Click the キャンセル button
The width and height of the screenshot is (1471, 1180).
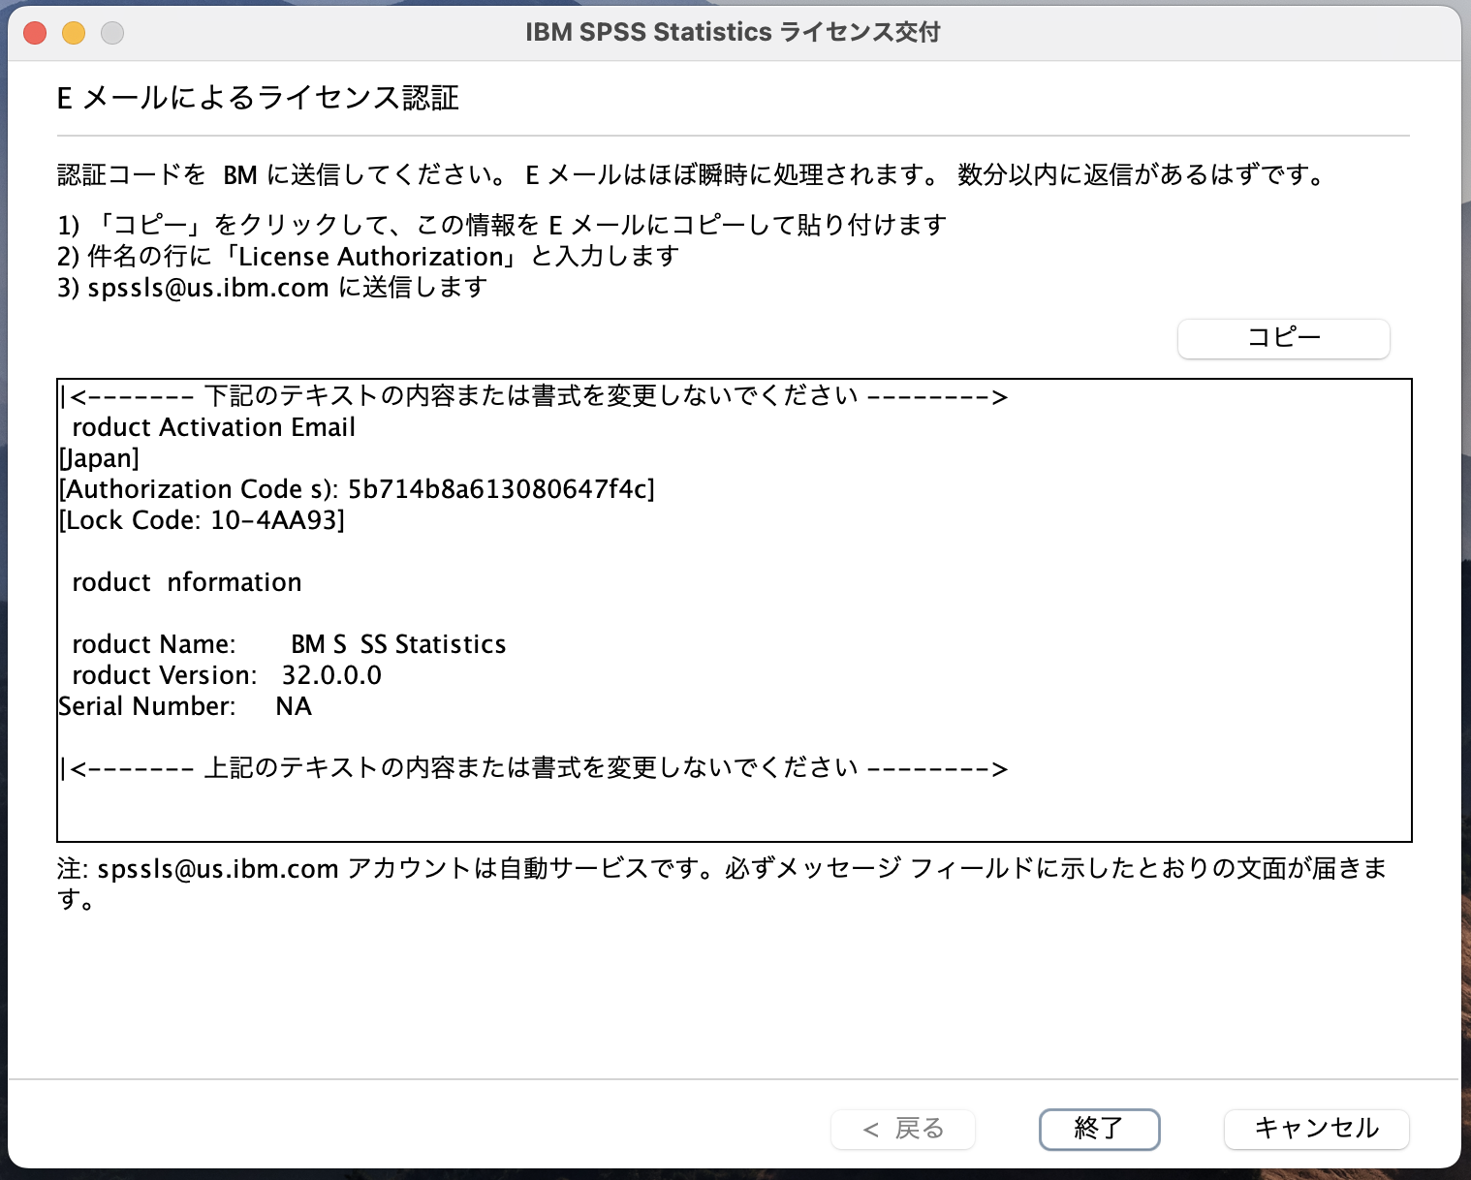click(x=1316, y=1129)
